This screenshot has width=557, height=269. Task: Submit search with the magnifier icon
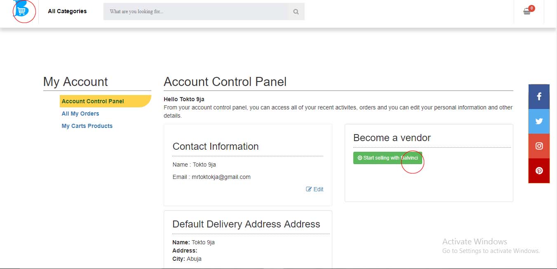[x=296, y=12]
